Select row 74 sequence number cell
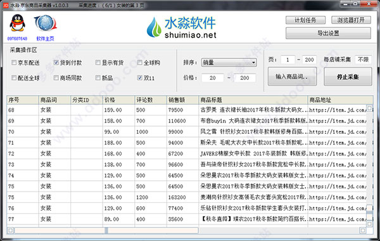This screenshot has width=380, height=241. coord(23,176)
